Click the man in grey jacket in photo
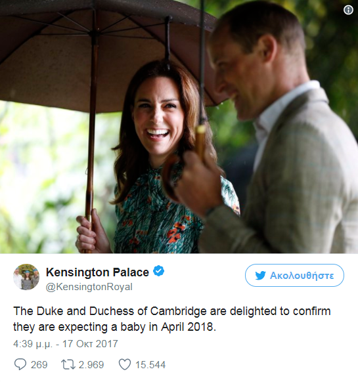 (268, 137)
